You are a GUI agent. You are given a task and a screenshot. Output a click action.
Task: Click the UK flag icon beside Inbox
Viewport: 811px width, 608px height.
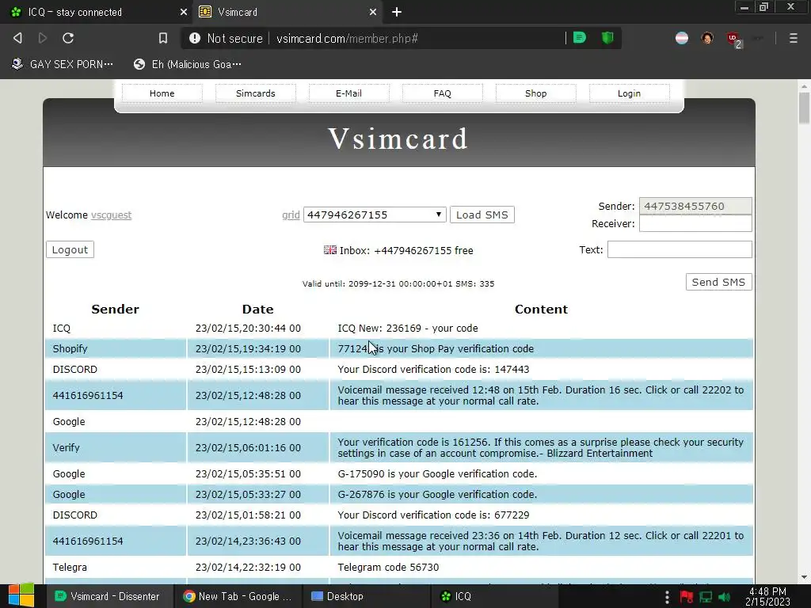click(x=330, y=249)
